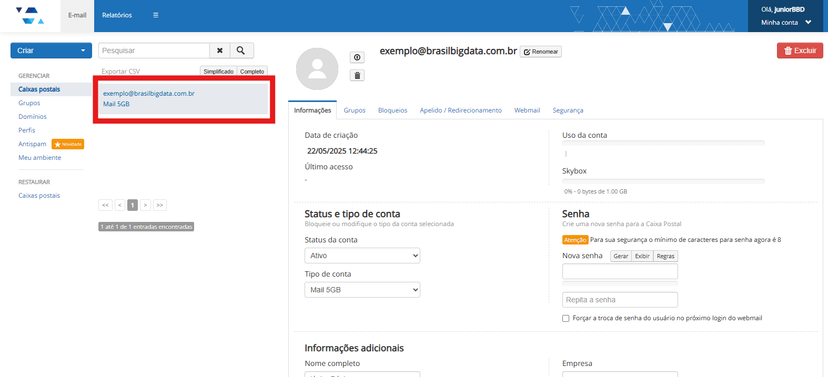
Task: Click the Renomear button
Action: coord(541,52)
